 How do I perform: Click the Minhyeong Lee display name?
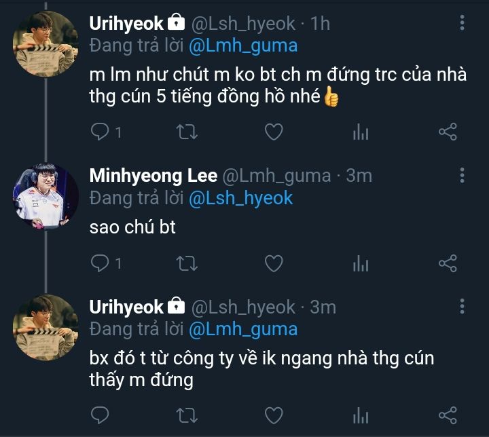point(153,176)
